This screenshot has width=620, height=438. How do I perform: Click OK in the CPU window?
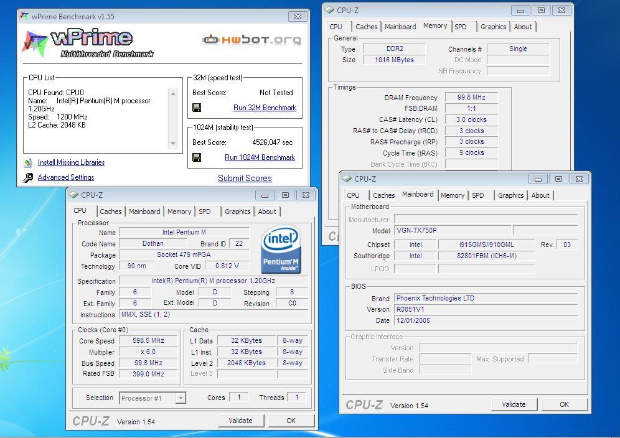tap(291, 421)
